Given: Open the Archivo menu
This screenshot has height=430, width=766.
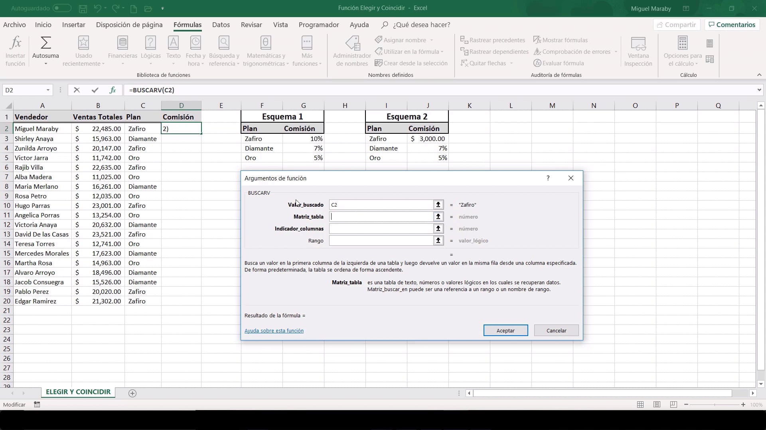Looking at the screenshot, I should (x=14, y=25).
